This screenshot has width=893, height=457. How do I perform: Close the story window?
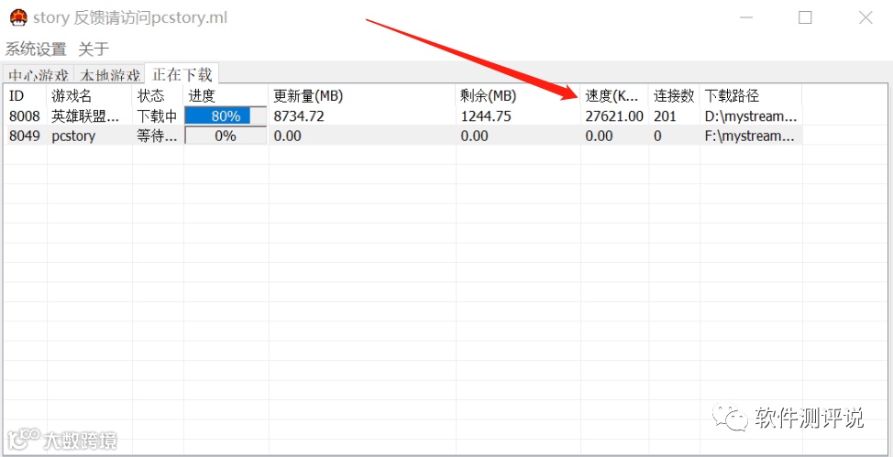click(x=865, y=17)
